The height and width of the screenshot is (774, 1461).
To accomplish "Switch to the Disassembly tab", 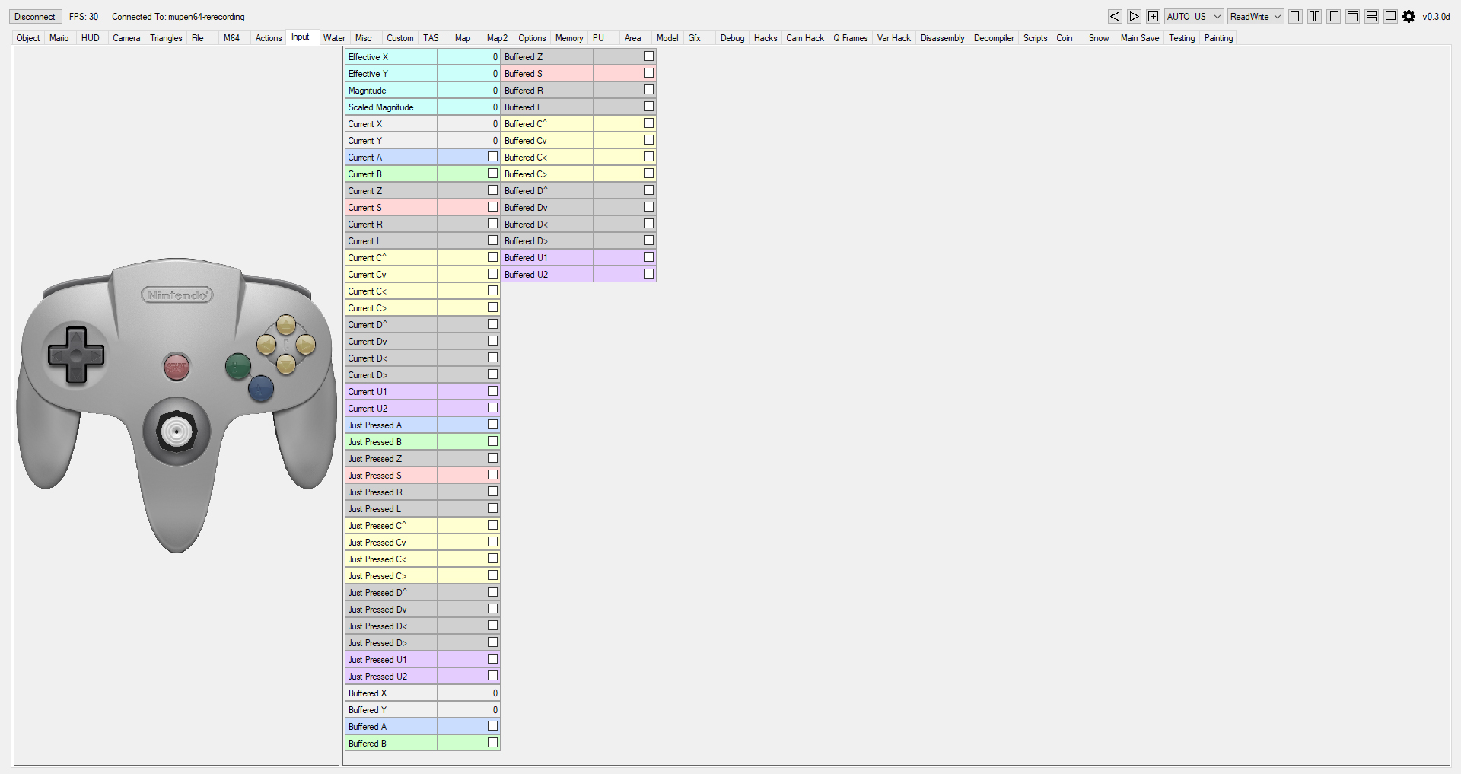I will click(x=942, y=38).
